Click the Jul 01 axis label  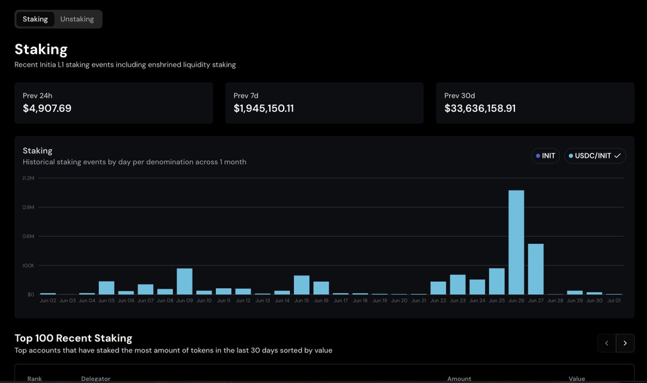[614, 300]
